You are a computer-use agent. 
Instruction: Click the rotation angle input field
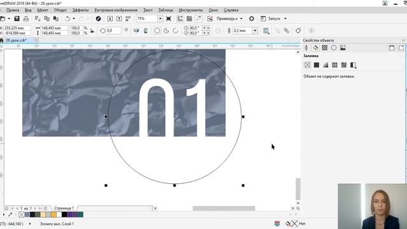114,31
